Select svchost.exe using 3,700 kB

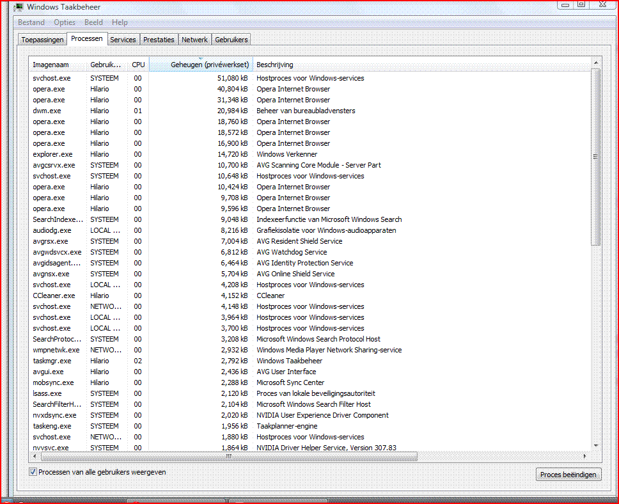(x=309, y=328)
